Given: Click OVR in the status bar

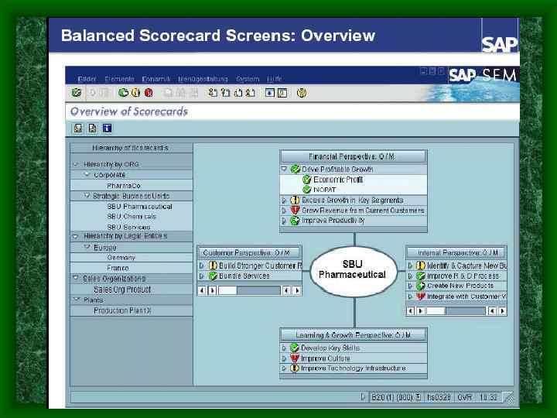Looking at the screenshot, I should pos(464,397).
